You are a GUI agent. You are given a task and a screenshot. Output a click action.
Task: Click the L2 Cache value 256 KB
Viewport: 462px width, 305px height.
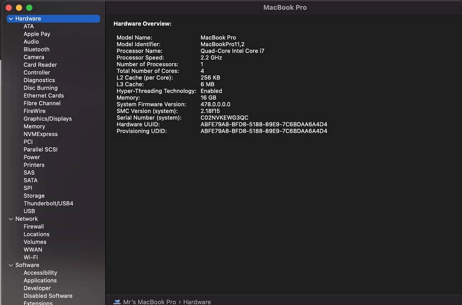tap(210, 77)
